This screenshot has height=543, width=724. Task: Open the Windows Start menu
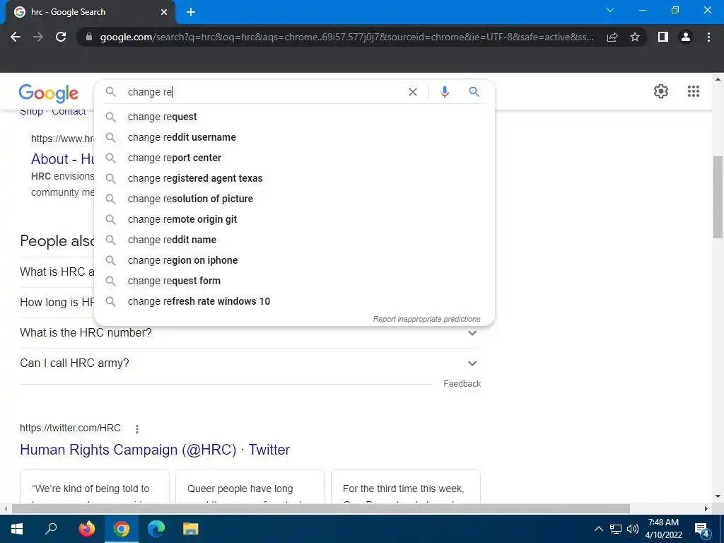[17, 529]
